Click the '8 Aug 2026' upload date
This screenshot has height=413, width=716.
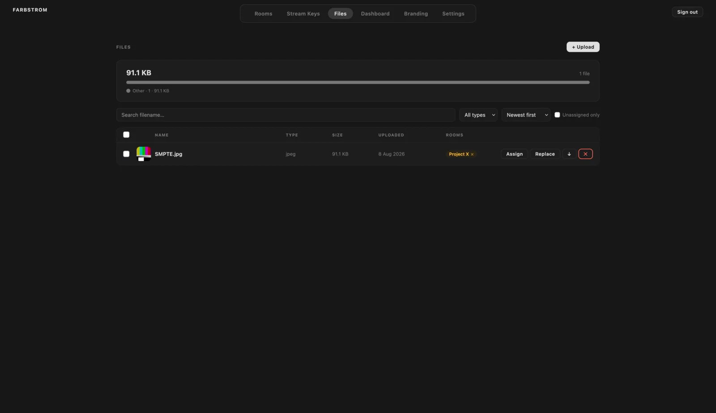[x=391, y=154]
